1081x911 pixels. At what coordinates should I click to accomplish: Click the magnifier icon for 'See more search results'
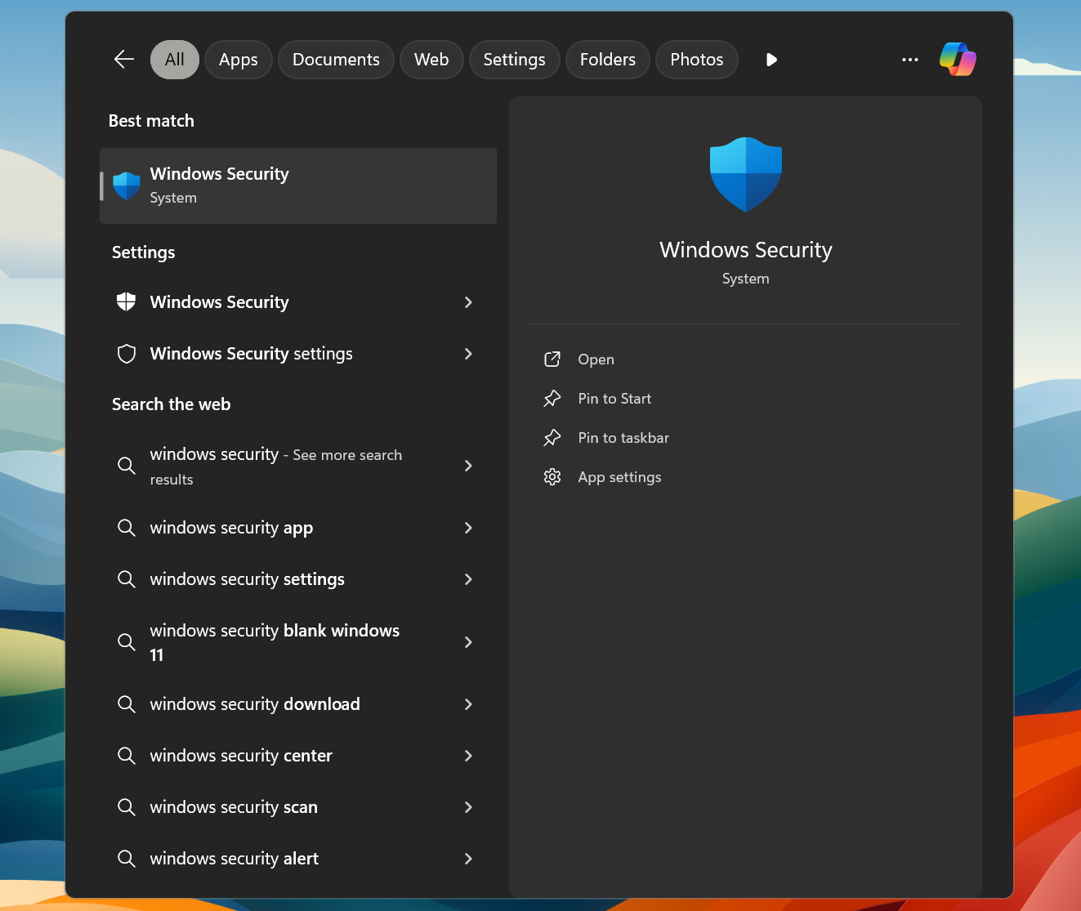126,466
